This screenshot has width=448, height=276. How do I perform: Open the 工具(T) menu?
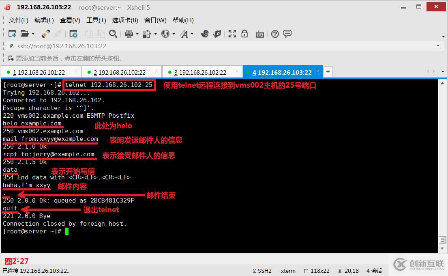(x=96, y=20)
